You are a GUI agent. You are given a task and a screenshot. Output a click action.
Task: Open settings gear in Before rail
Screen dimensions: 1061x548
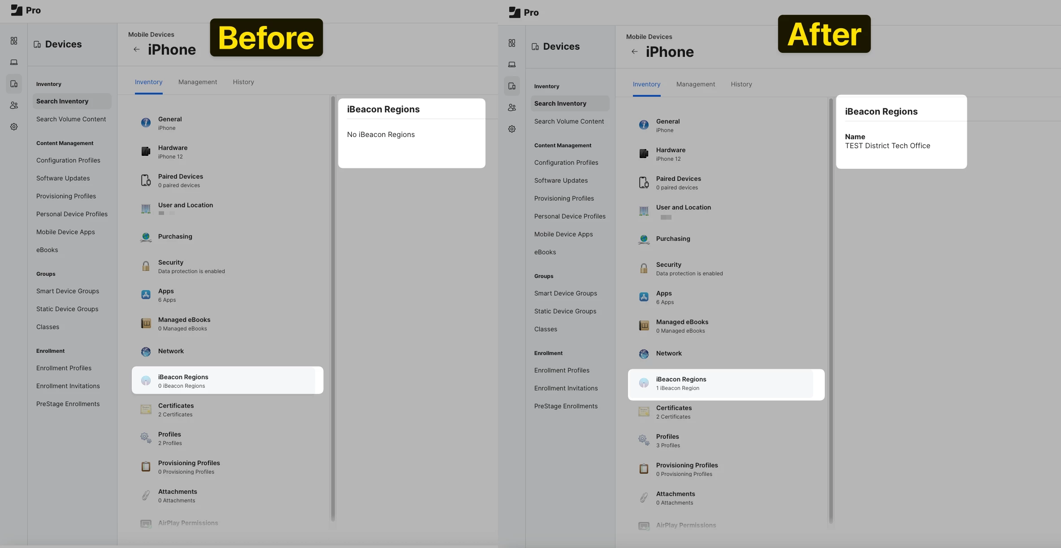coord(14,127)
